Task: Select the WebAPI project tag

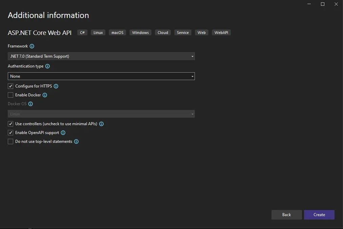Action: coord(221,32)
